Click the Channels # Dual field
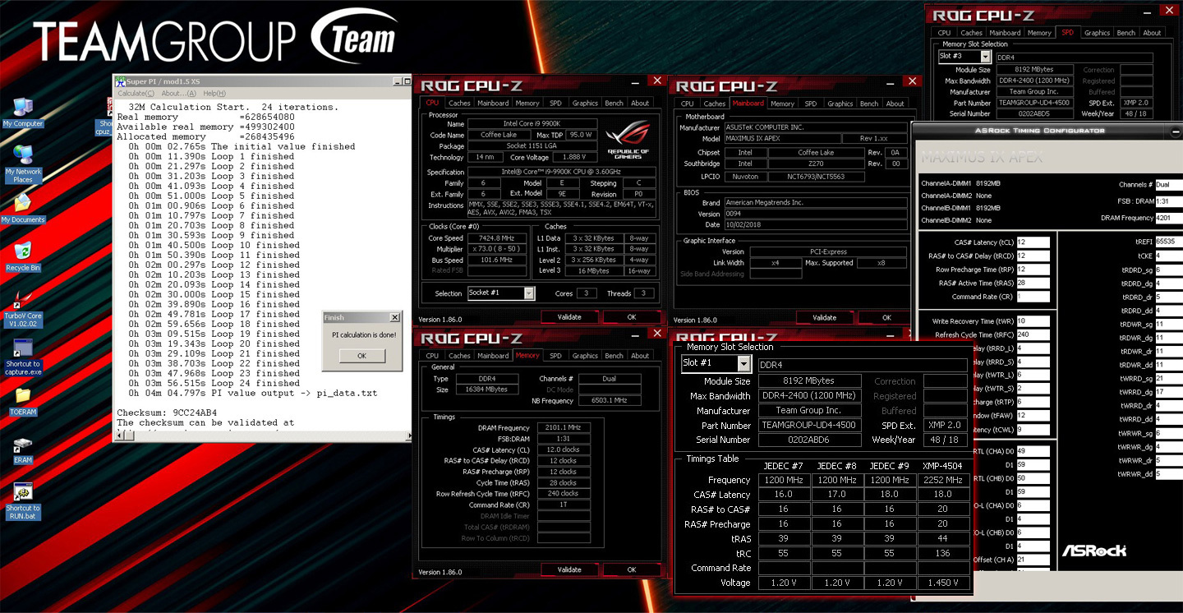Viewport: 1183px width, 613px height. pyautogui.click(x=1169, y=185)
